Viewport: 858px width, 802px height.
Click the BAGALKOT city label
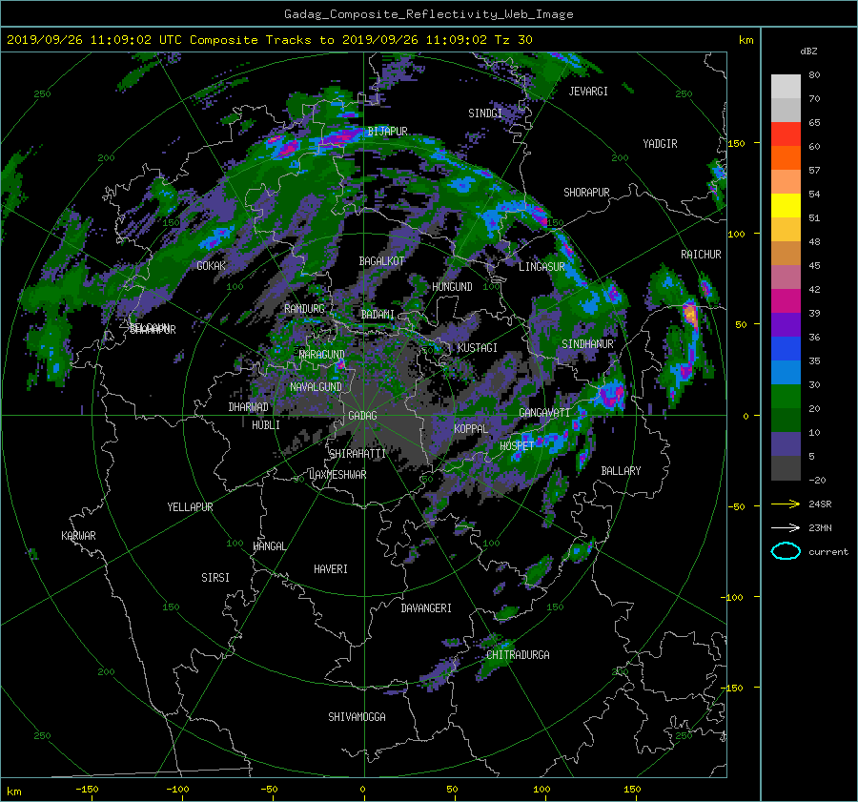(x=381, y=261)
